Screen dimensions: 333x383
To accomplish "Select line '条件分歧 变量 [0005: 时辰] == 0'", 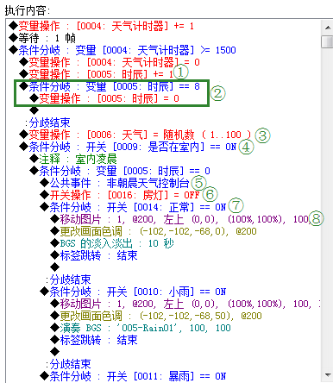I will (x=120, y=171).
